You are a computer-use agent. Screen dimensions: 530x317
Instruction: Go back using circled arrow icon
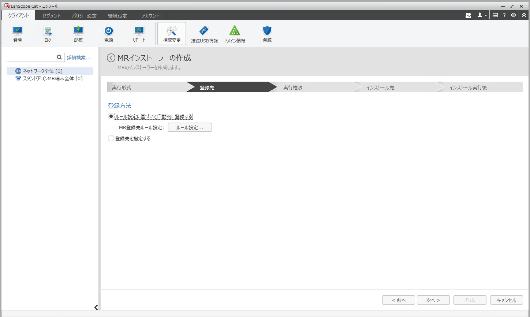pos(111,58)
